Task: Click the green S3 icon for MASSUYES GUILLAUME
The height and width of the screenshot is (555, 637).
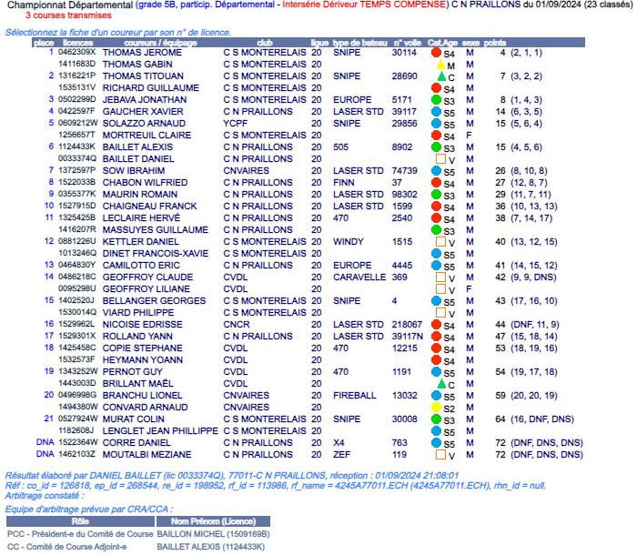Action: (436, 230)
